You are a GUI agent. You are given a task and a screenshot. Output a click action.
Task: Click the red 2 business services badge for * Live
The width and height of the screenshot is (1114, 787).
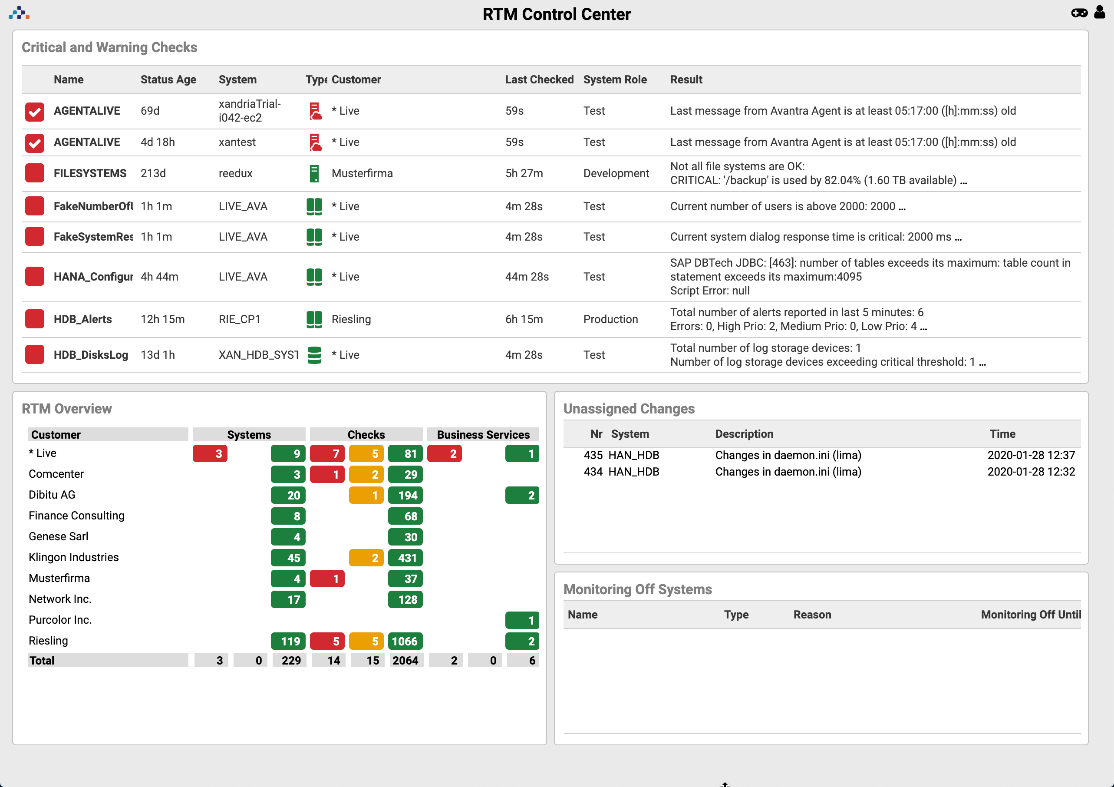(x=445, y=453)
